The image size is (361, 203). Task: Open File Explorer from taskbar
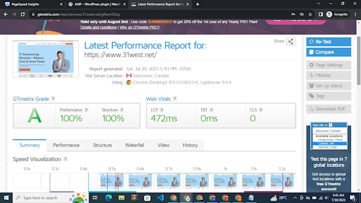click(122, 198)
